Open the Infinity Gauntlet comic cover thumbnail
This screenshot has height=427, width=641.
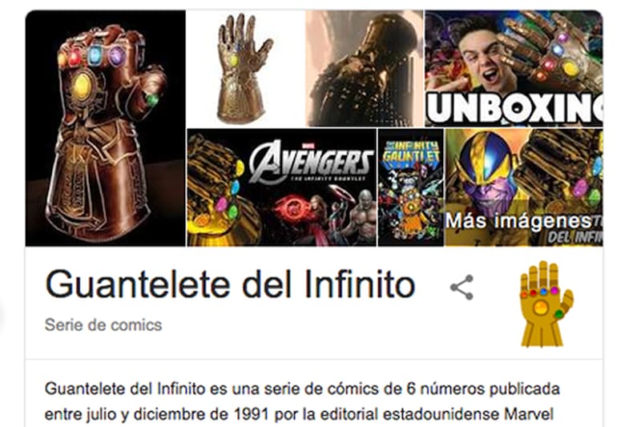410,187
